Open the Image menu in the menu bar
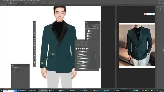The image size is (164, 92). [11, 1]
